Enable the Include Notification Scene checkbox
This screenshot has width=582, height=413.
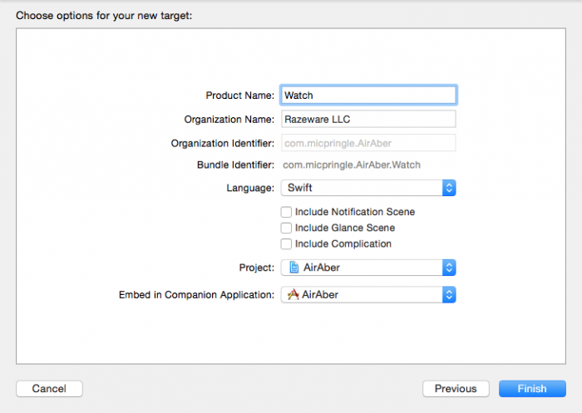click(286, 212)
